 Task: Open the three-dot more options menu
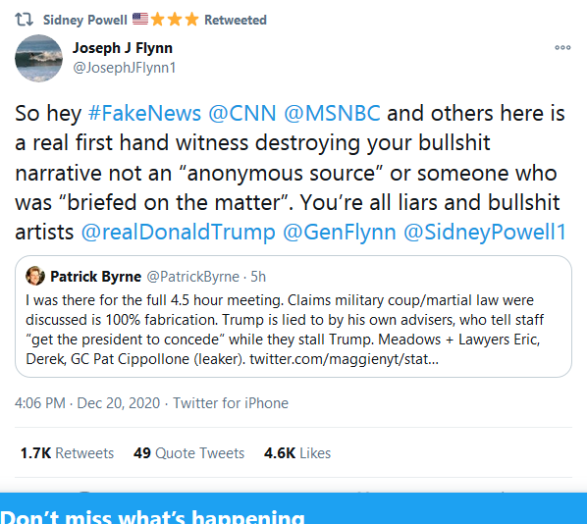[562, 47]
